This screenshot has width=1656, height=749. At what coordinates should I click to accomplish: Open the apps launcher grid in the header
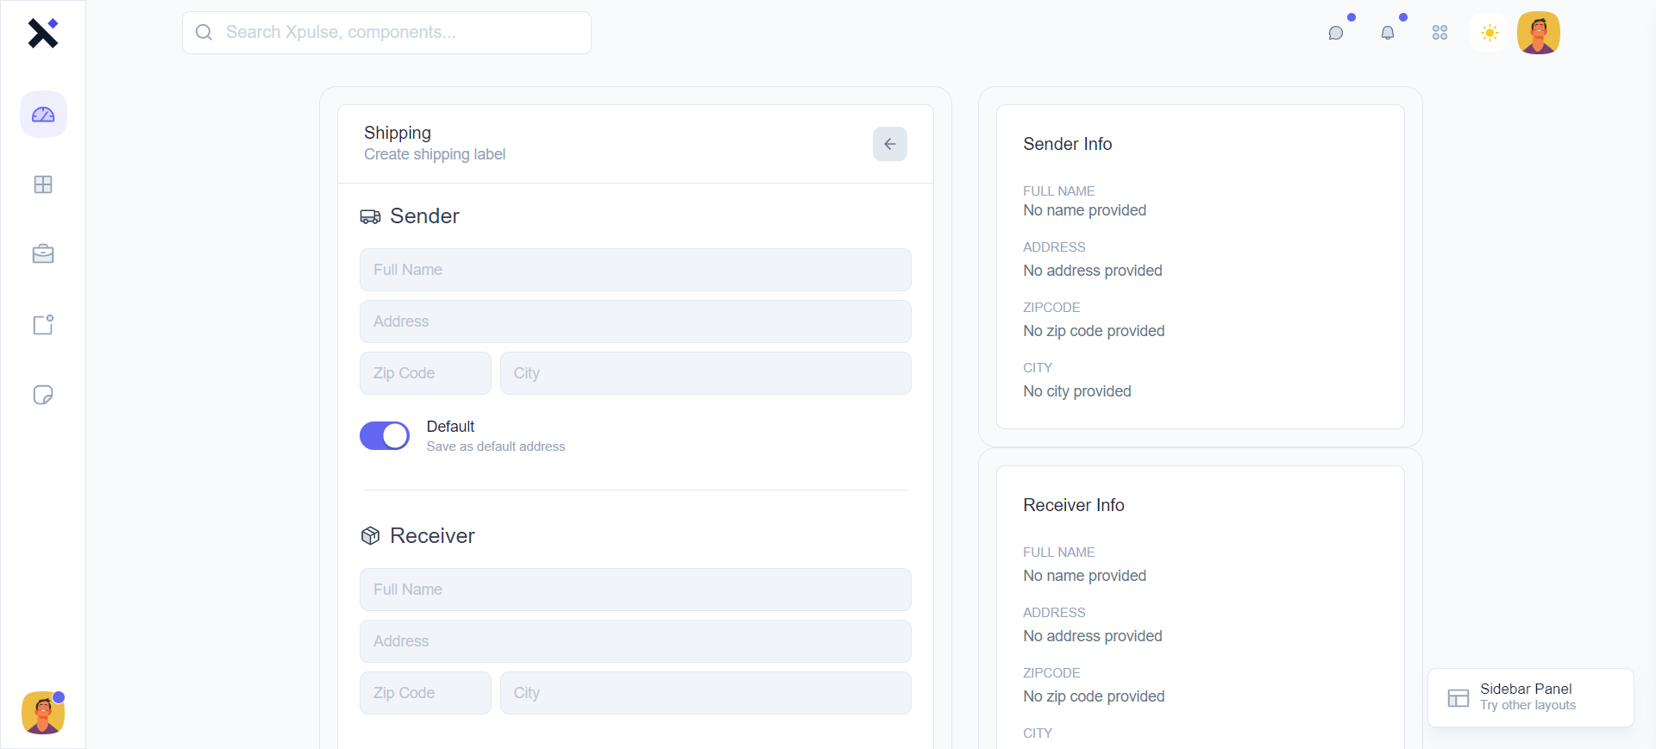click(1440, 33)
